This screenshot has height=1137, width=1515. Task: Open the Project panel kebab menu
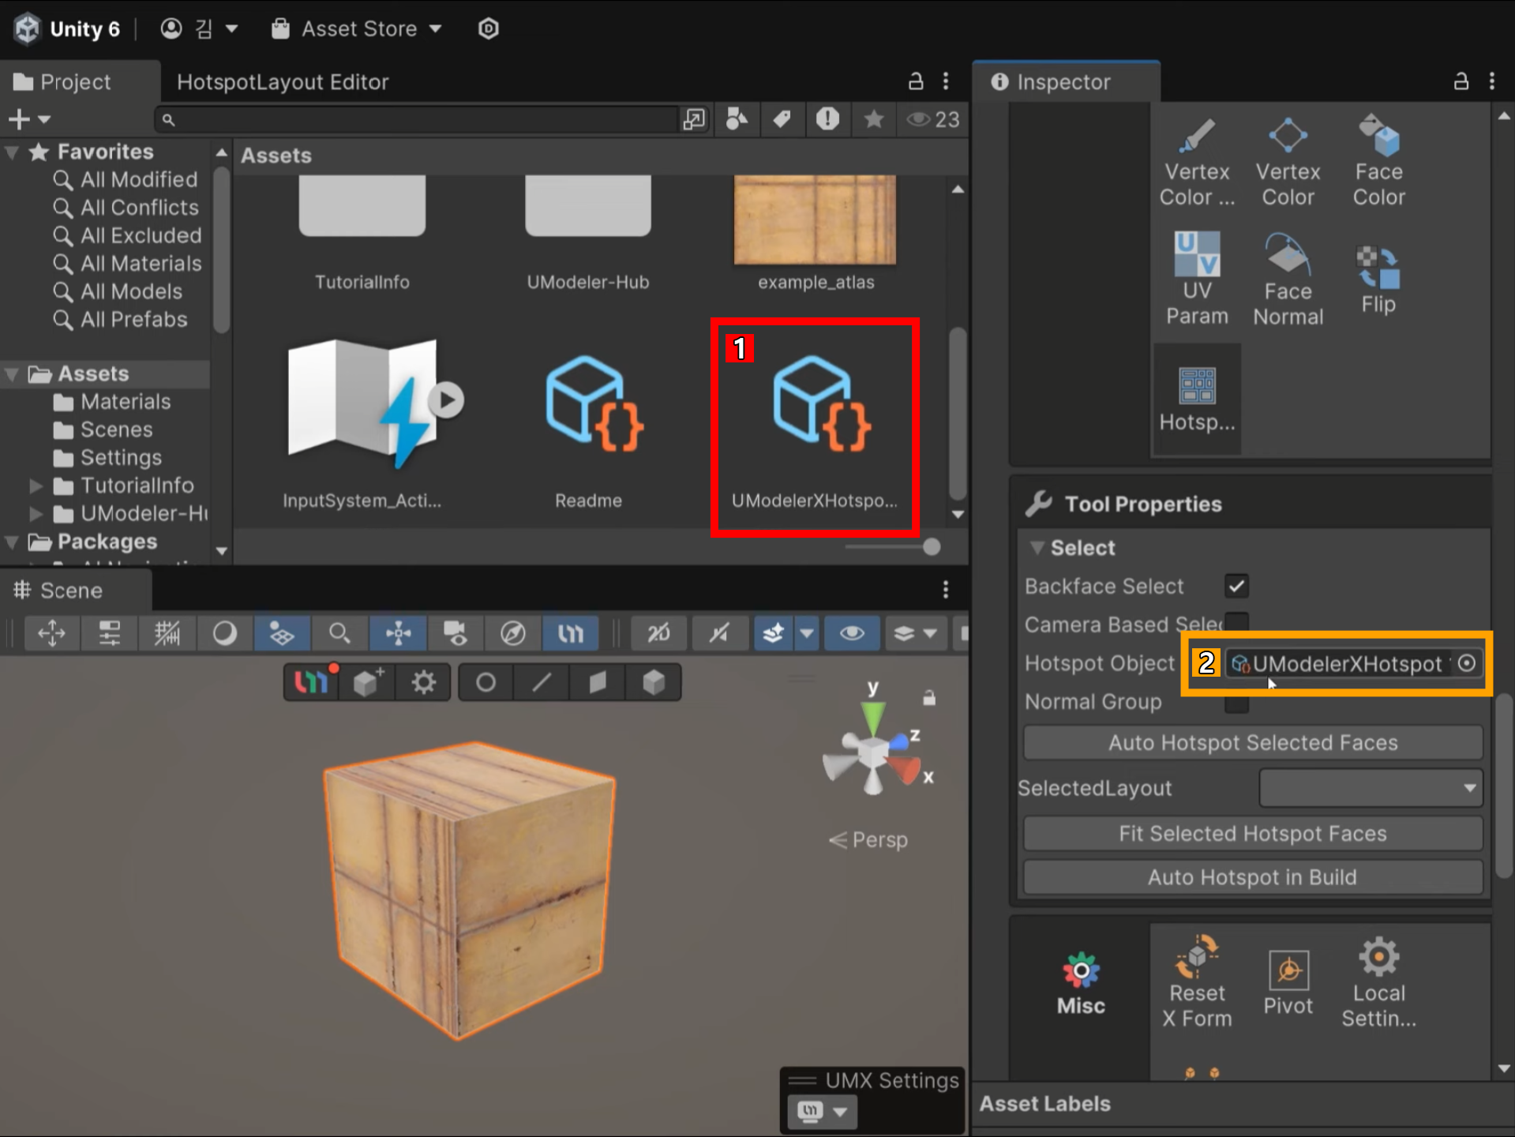point(946,81)
